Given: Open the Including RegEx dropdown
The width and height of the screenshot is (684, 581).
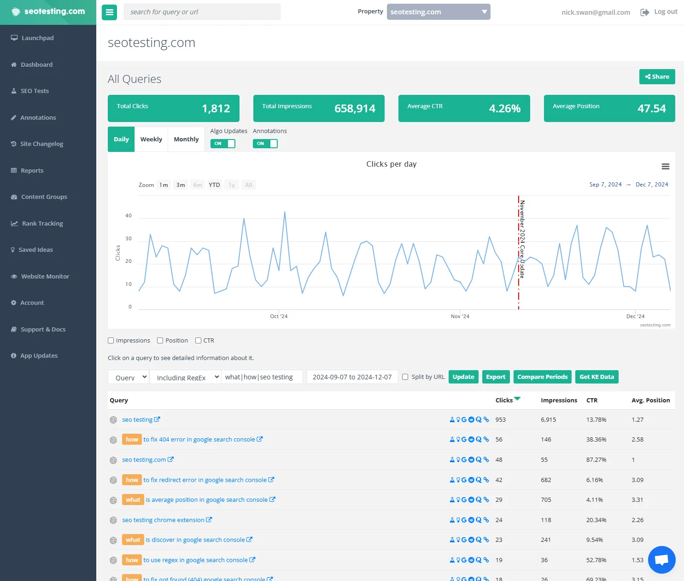Looking at the screenshot, I should (x=185, y=377).
